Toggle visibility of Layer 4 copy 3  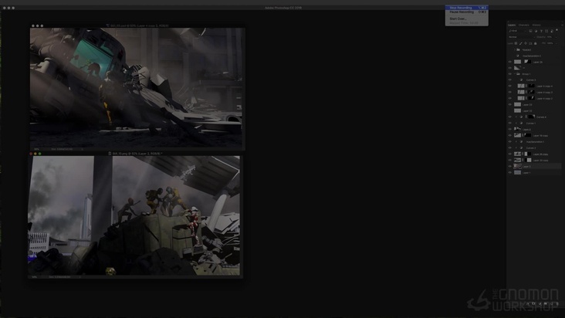pyautogui.click(x=510, y=92)
